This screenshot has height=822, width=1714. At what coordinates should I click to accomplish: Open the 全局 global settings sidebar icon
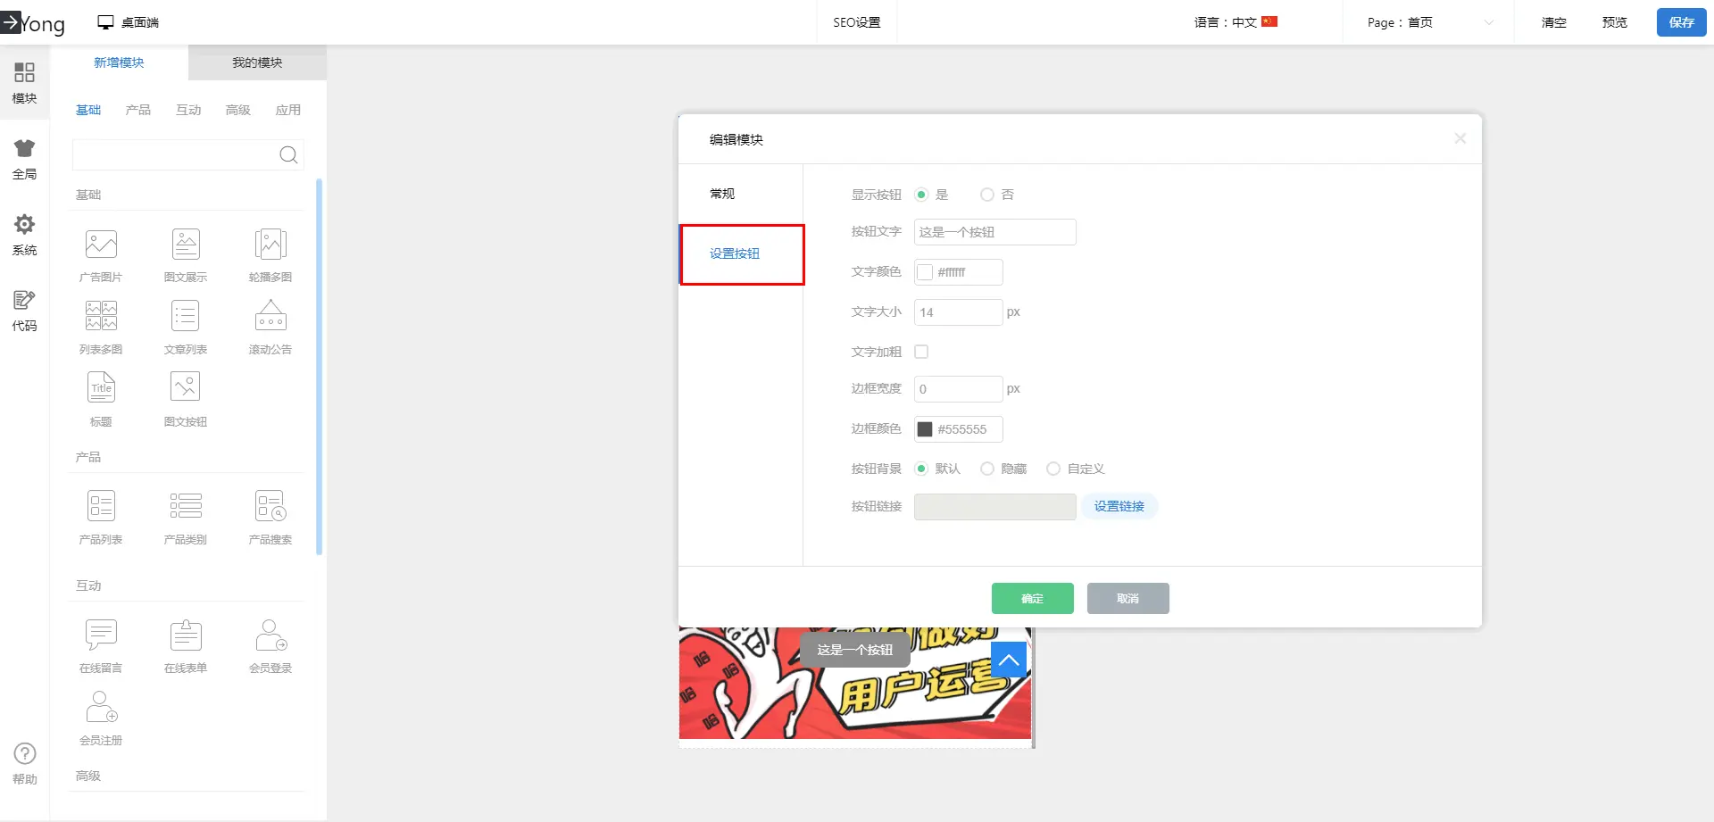click(x=24, y=159)
